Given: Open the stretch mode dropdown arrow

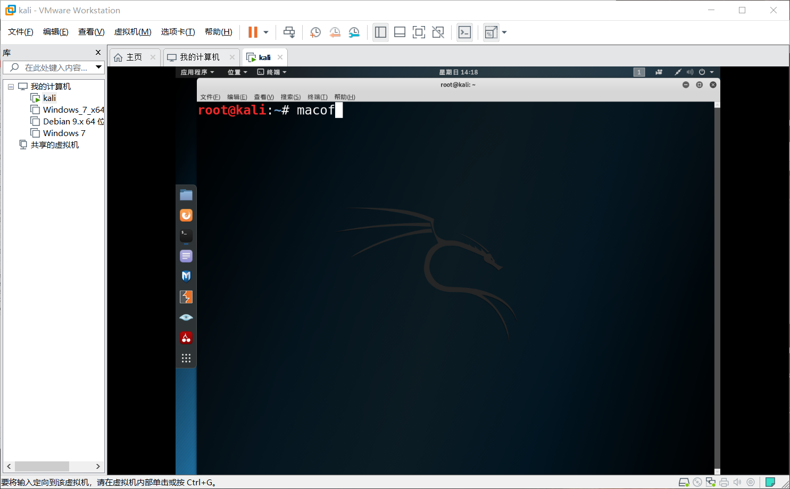Looking at the screenshot, I should [x=504, y=32].
